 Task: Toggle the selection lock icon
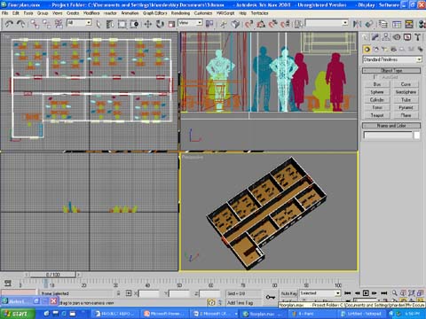point(118,293)
